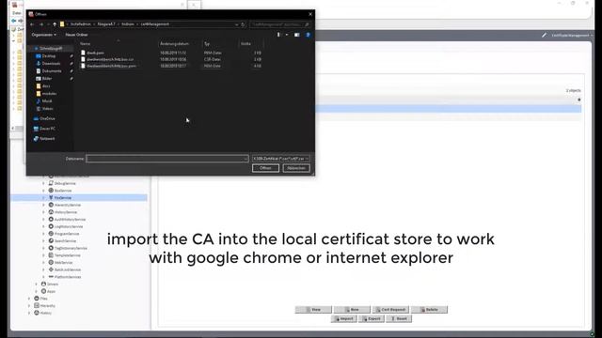The height and width of the screenshot is (338, 602).
Task: Select DebugService in the services tree
Action: (65, 183)
